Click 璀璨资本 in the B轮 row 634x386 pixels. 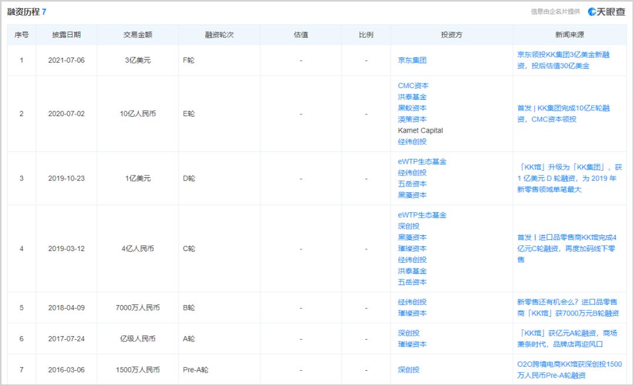click(412, 313)
